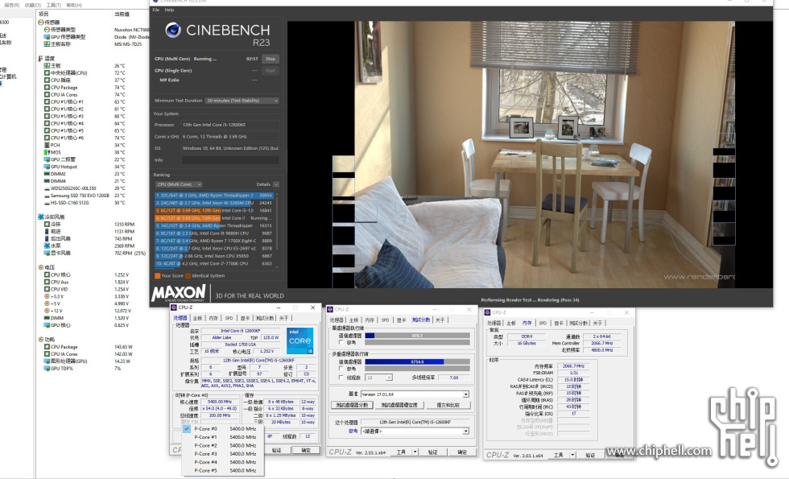789x479 pixels.
Task: Enable the 线程数 checkbox in CPU-Z benchmark
Action: pos(341,378)
